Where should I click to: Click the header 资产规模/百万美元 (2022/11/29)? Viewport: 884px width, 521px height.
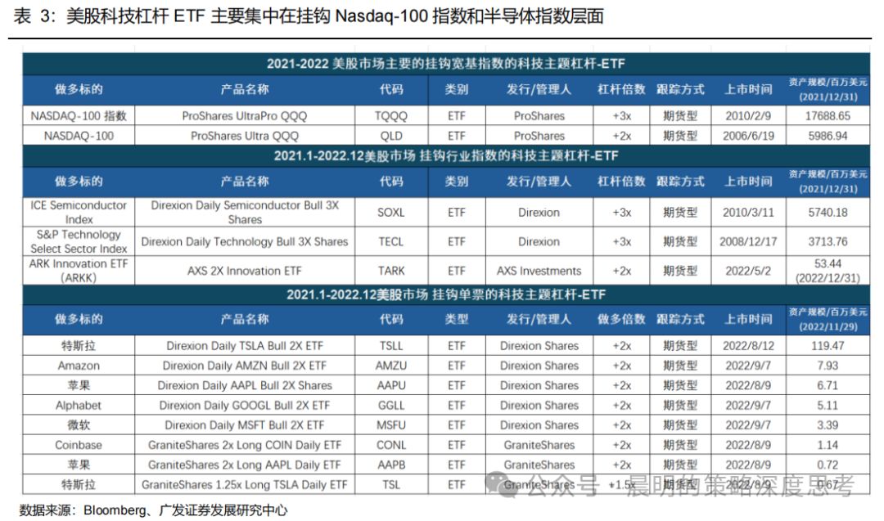coord(828,319)
